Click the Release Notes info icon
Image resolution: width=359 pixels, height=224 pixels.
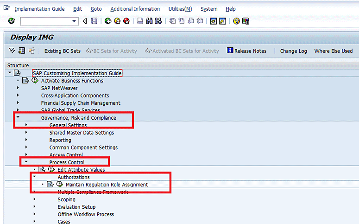[230, 51]
